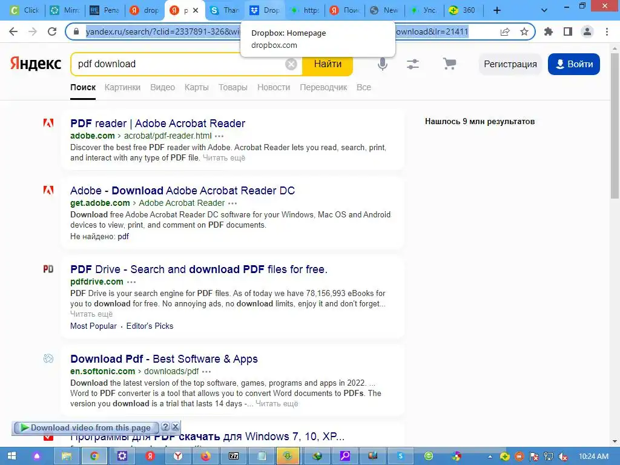
Task: Switch to the Видео tab
Action: click(162, 87)
